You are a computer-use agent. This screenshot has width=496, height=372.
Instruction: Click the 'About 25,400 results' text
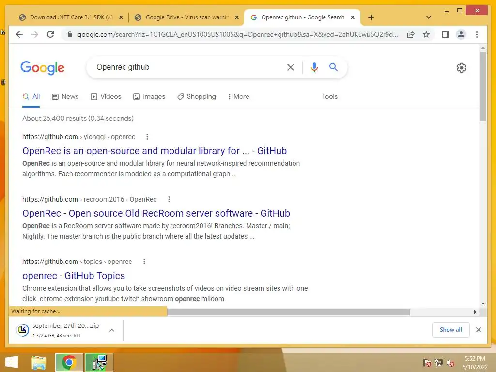78,118
